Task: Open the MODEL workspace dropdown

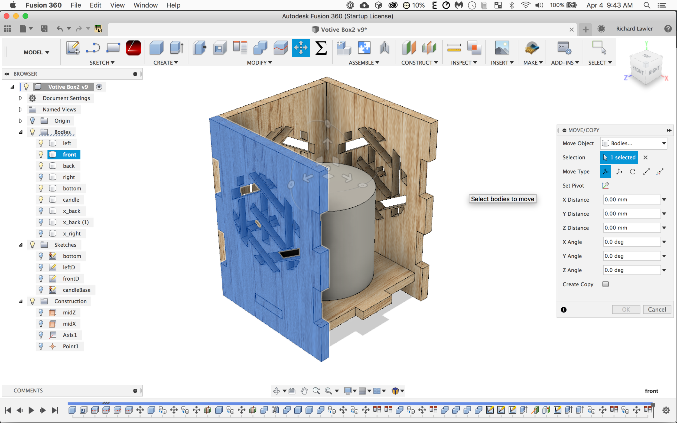Action: [x=36, y=52]
